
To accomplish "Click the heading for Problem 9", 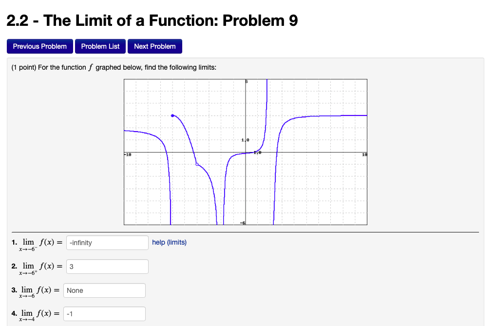I will (152, 21).
